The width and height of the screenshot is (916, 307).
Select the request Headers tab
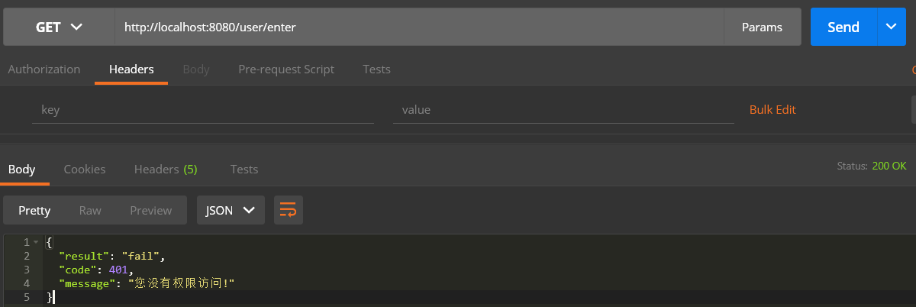pyautogui.click(x=131, y=69)
